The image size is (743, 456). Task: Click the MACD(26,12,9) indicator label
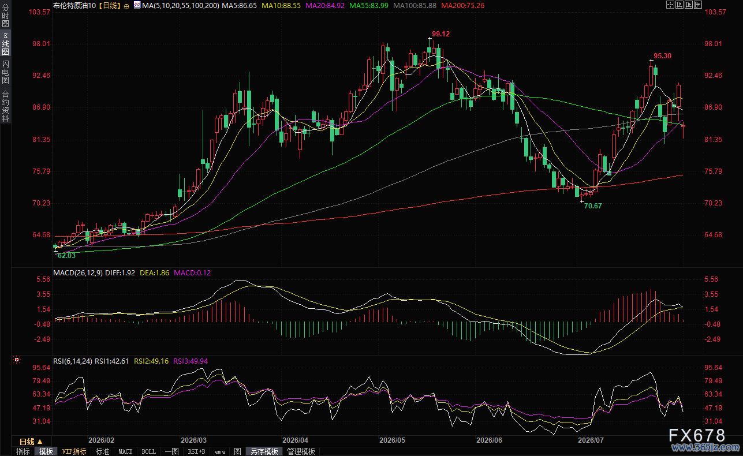coord(78,272)
